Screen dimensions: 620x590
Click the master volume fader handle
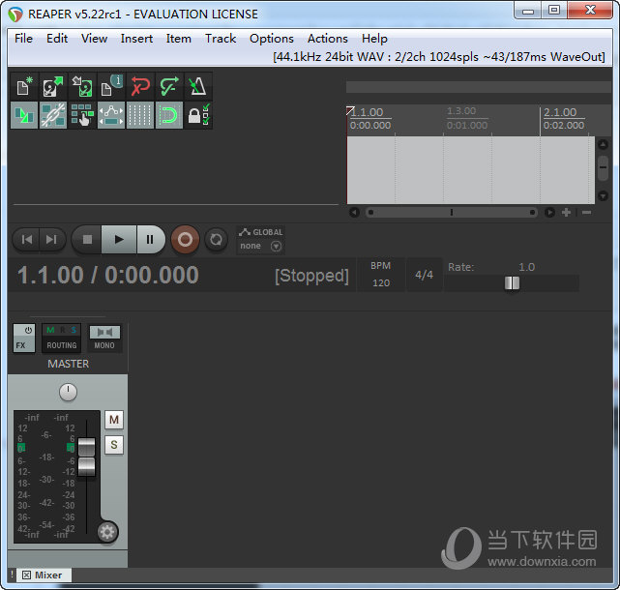point(86,457)
